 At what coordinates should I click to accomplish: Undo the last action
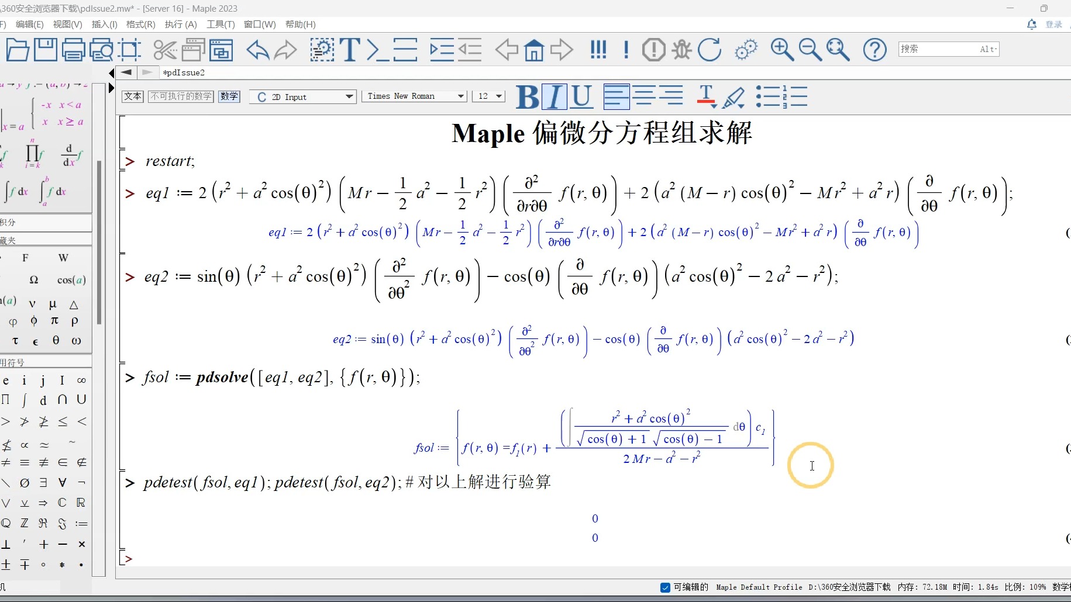tap(257, 50)
